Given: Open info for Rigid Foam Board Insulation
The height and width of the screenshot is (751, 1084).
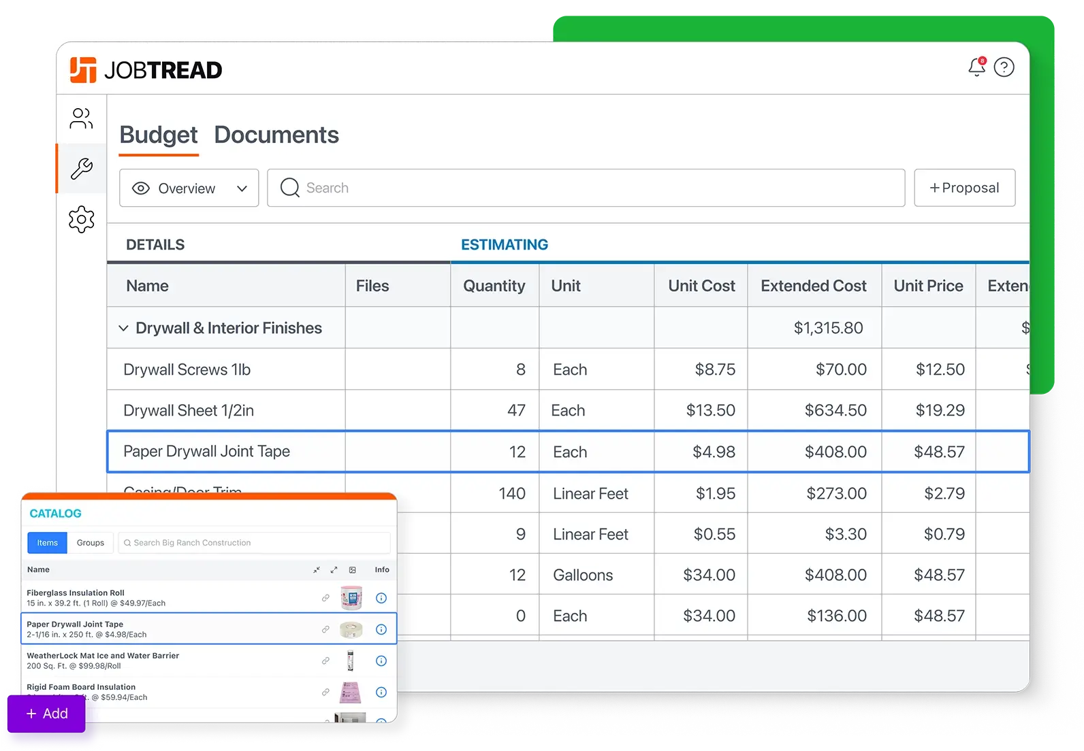Looking at the screenshot, I should point(381,692).
